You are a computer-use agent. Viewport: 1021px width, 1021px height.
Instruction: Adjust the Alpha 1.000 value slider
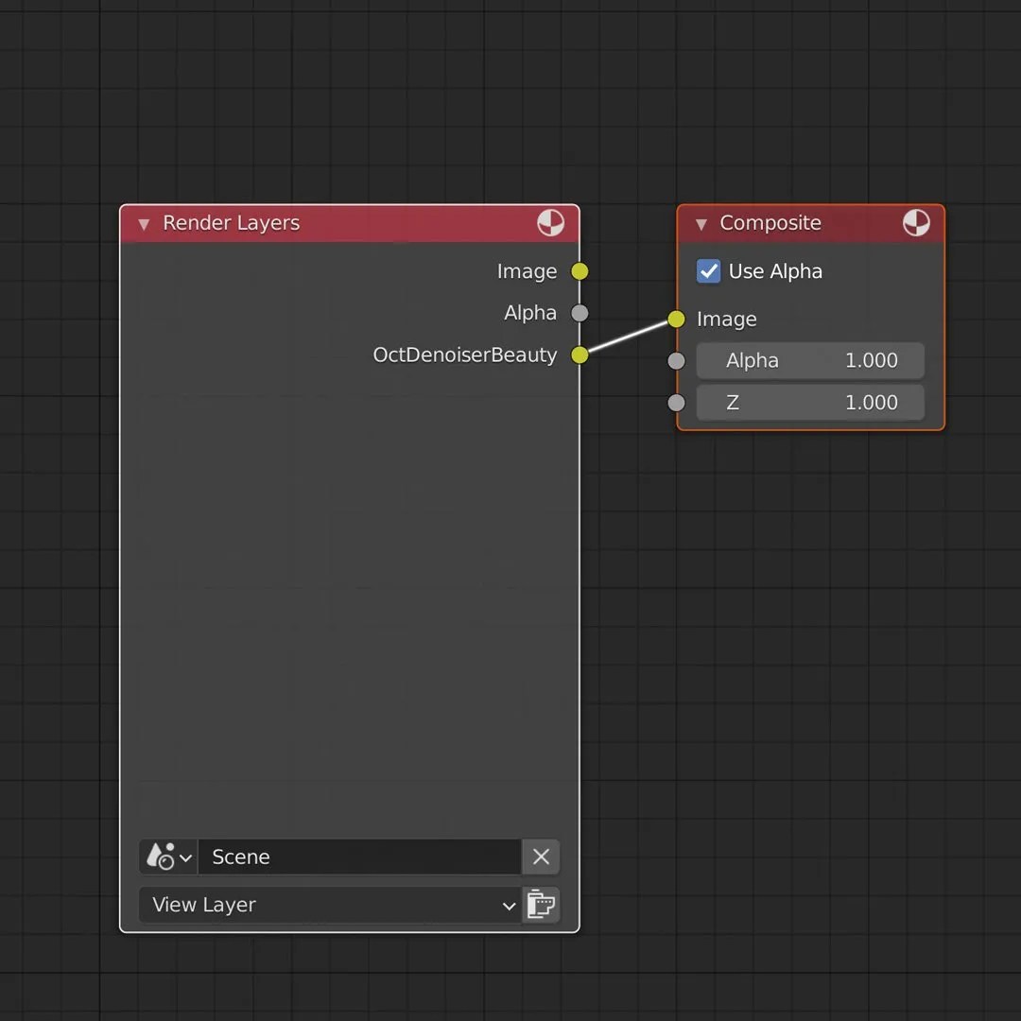pos(810,360)
